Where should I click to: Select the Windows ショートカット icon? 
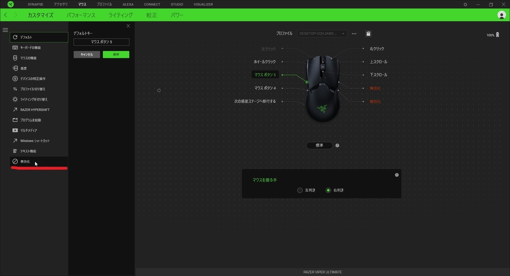pyautogui.click(x=15, y=141)
